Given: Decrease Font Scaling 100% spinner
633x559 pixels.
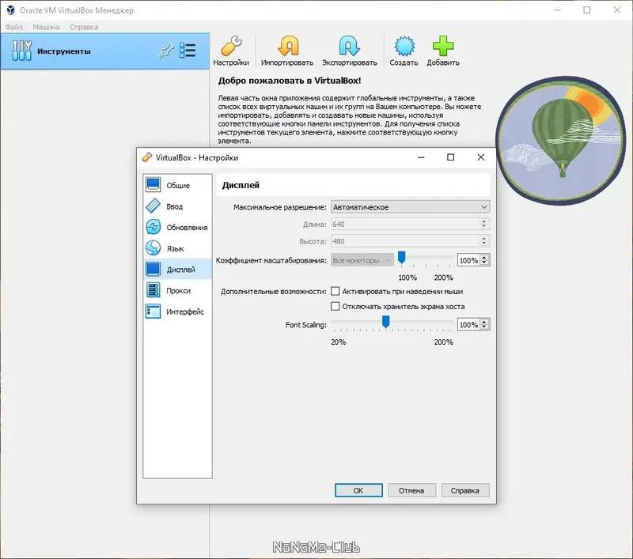Looking at the screenshot, I should click(484, 327).
